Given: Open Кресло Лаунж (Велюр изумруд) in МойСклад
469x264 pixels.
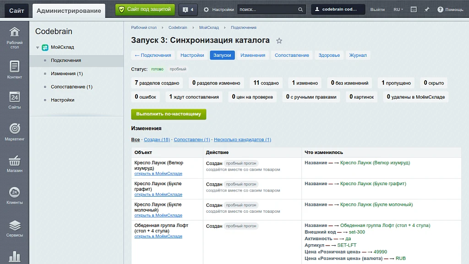Looking at the screenshot, I should 158,174.
